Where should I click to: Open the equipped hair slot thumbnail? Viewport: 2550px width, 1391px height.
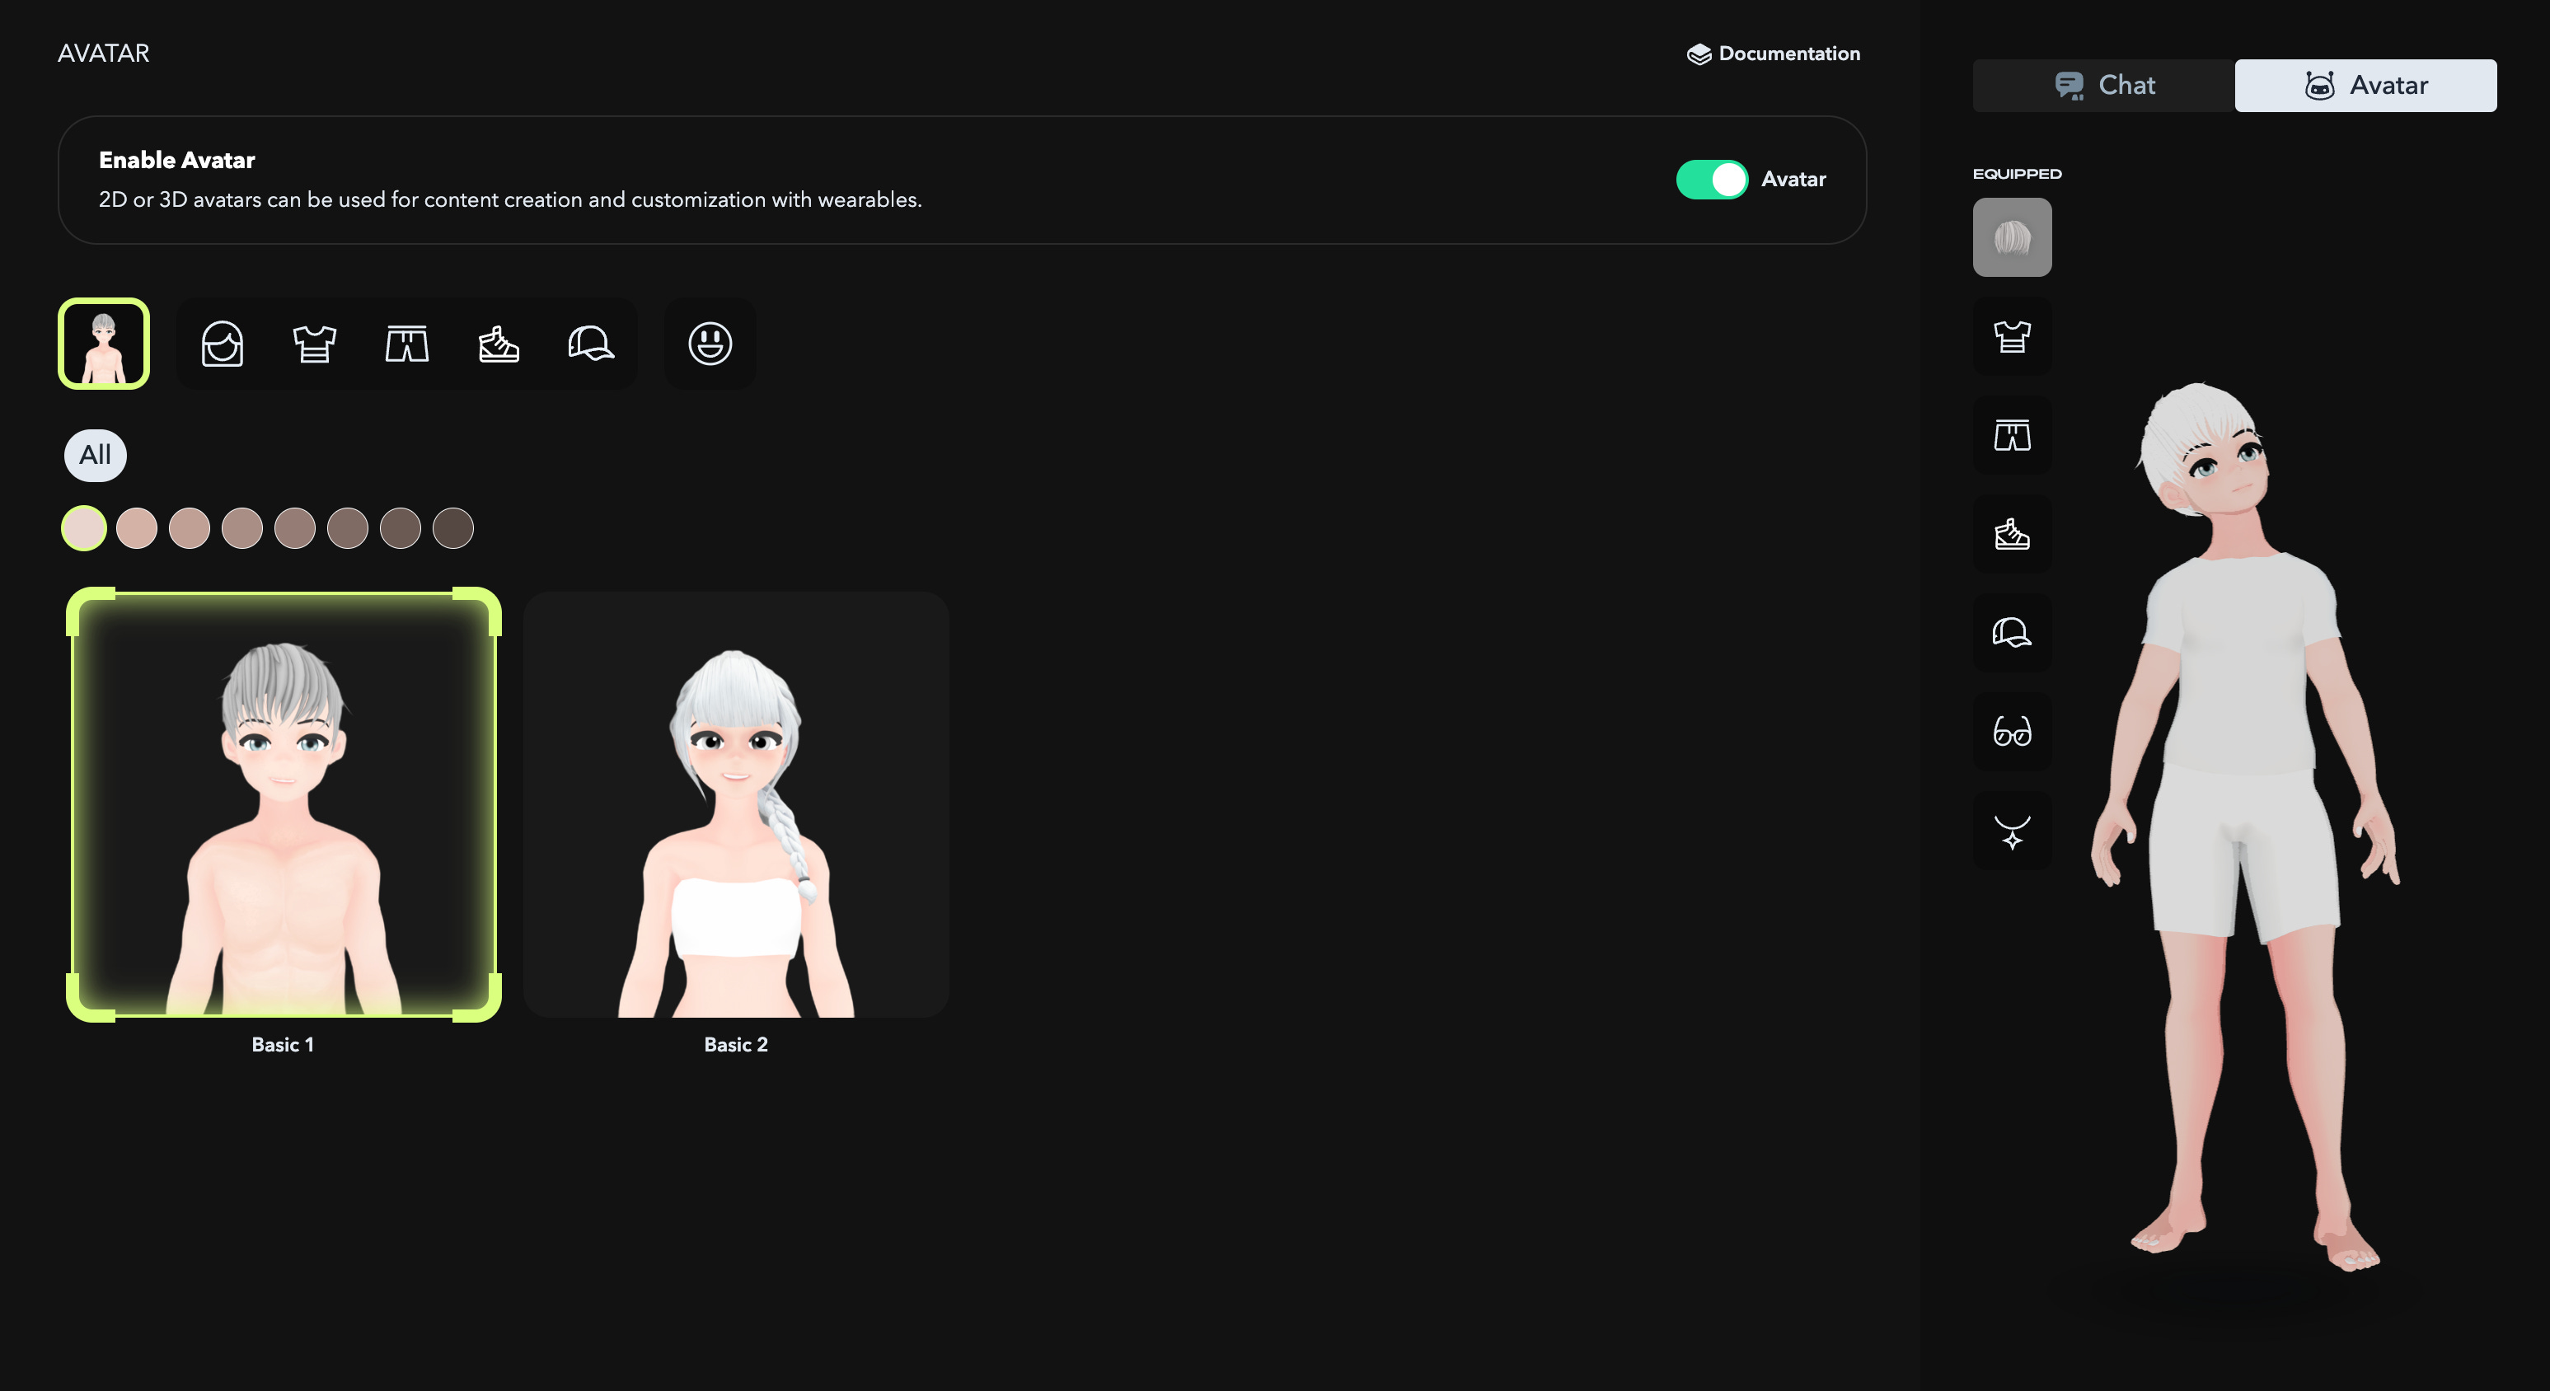(2013, 237)
